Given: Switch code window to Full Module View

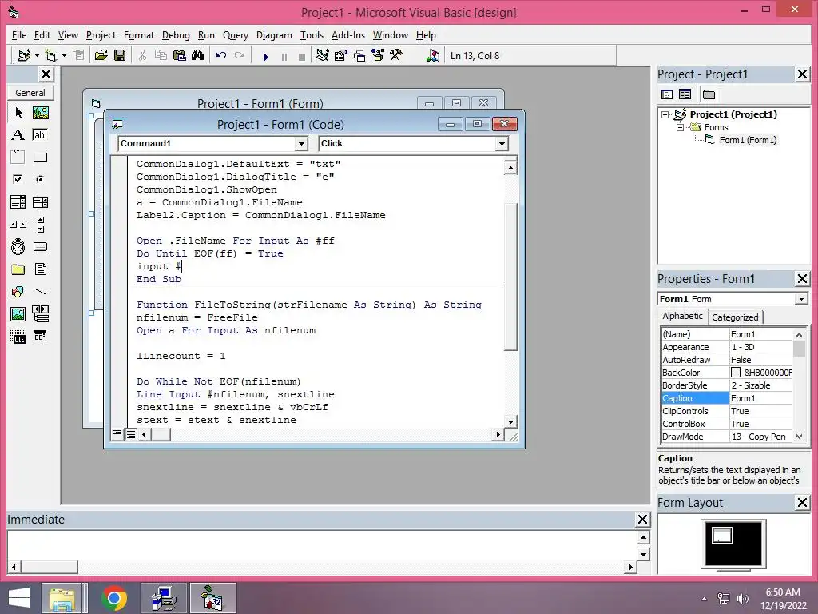Looking at the screenshot, I should [130, 433].
